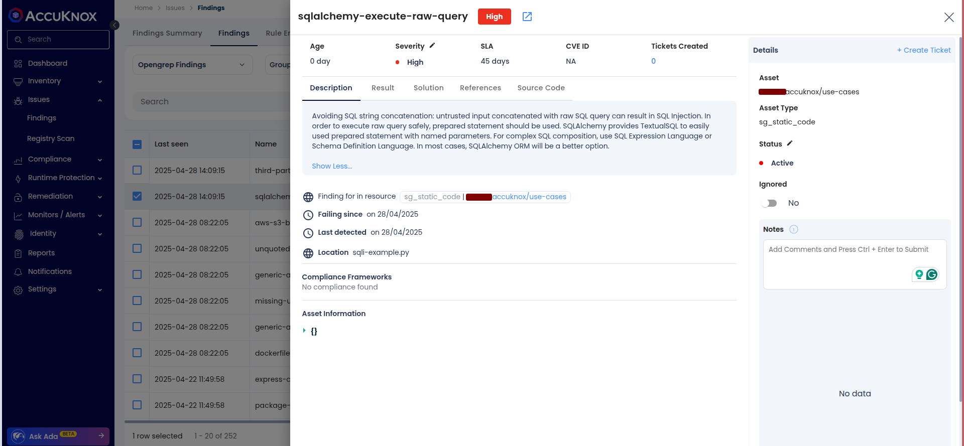The height and width of the screenshot is (446, 964).
Task: Go to Registry Scan in sidebar
Action: click(x=51, y=138)
